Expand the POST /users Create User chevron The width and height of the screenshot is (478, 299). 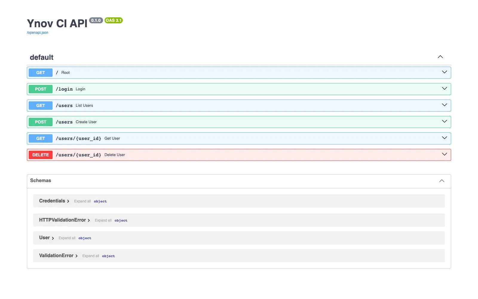click(445, 121)
